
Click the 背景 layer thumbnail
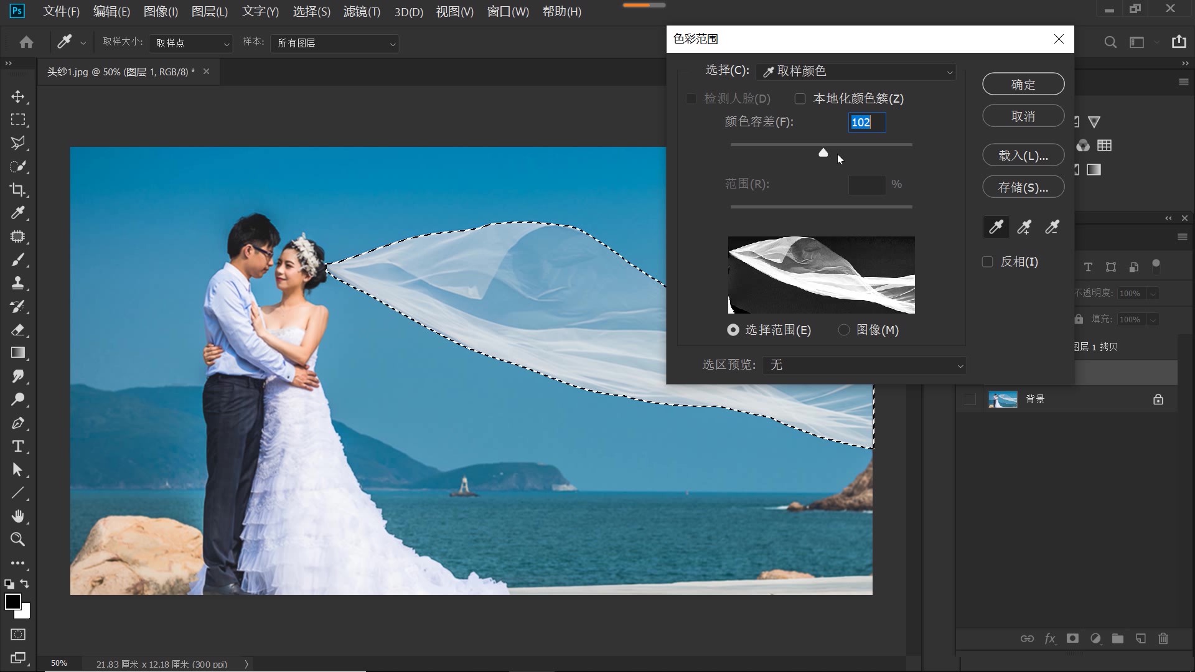[x=1003, y=399]
